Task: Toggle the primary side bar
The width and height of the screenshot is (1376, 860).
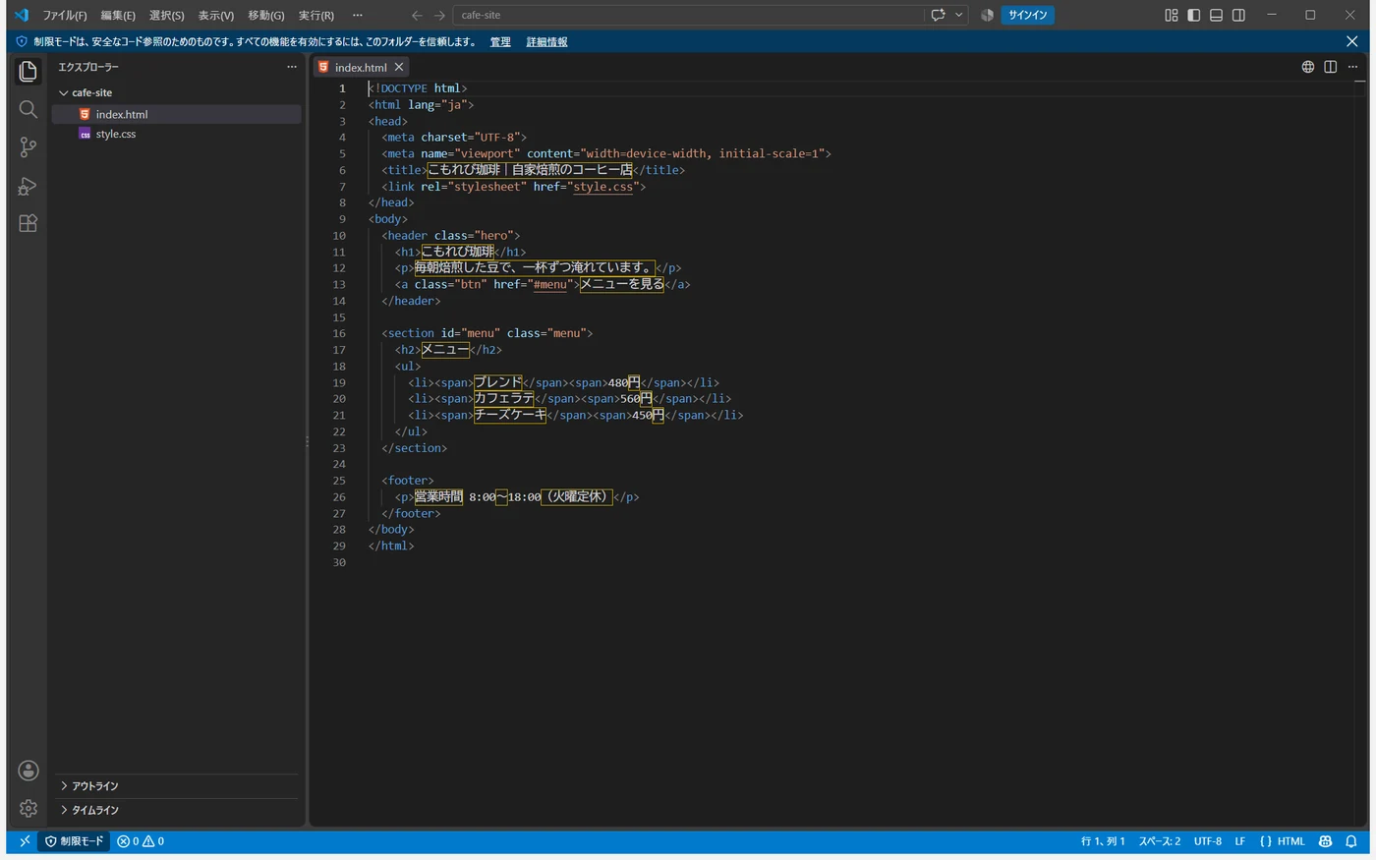Action: point(1193,15)
